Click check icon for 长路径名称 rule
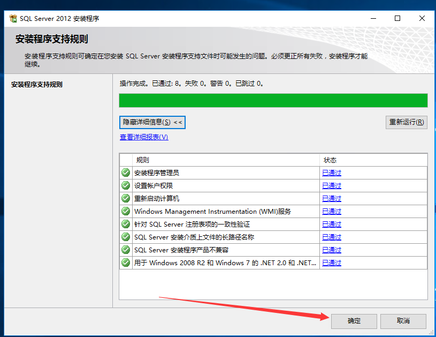436x337 pixels. click(126, 237)
